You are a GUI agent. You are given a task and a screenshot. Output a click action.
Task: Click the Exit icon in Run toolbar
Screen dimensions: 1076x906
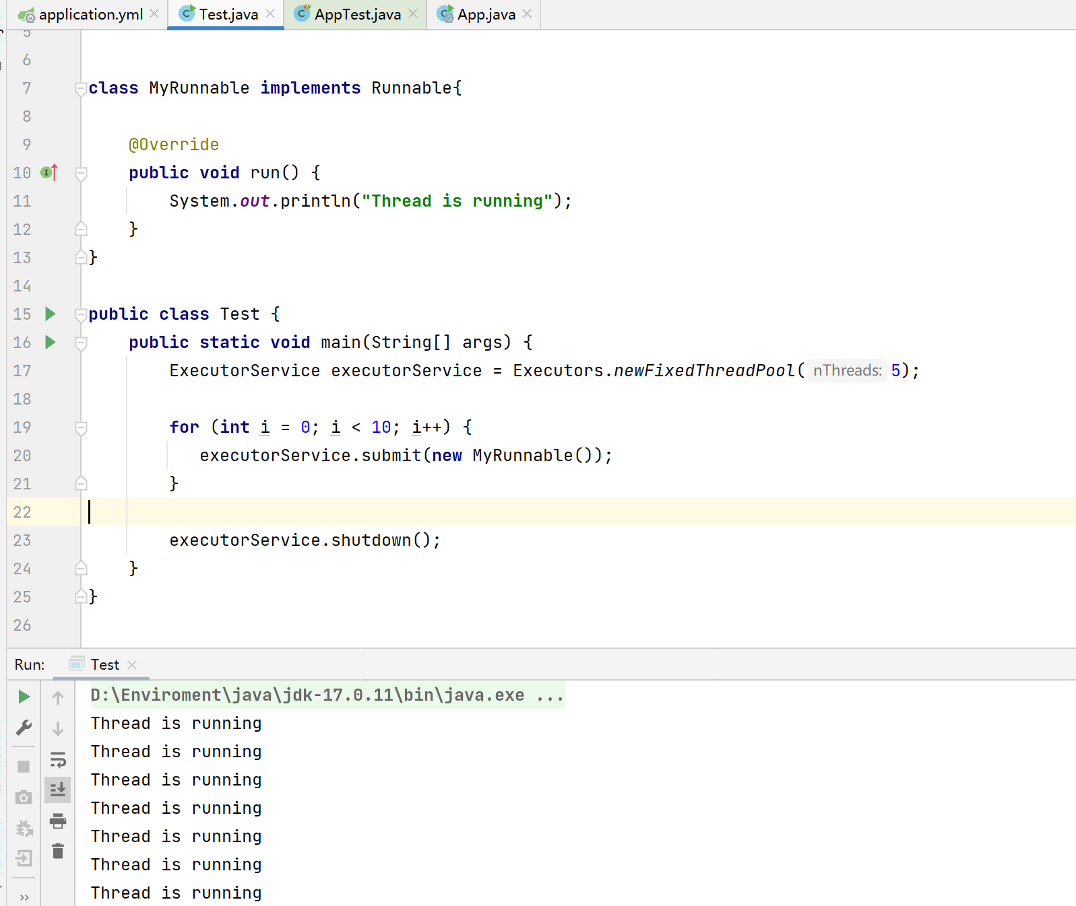(24, 858)
